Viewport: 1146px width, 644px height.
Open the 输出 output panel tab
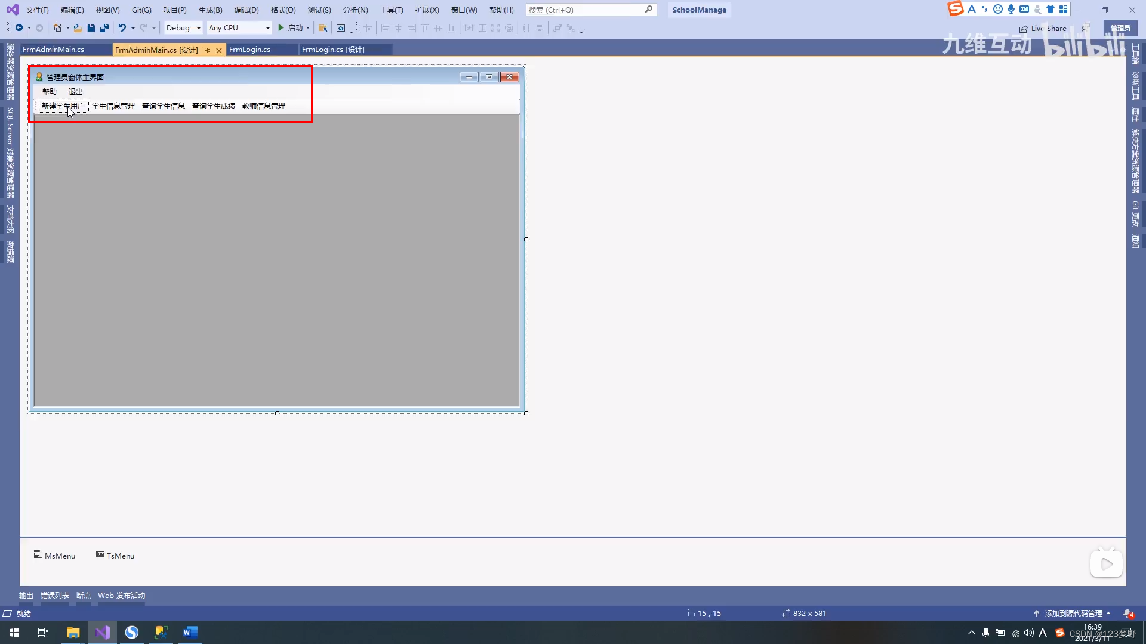point(26,596)
